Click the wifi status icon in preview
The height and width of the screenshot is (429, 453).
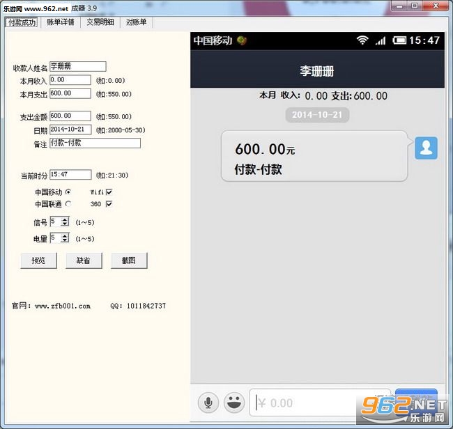pyautogui.click(x=362, y=40)
